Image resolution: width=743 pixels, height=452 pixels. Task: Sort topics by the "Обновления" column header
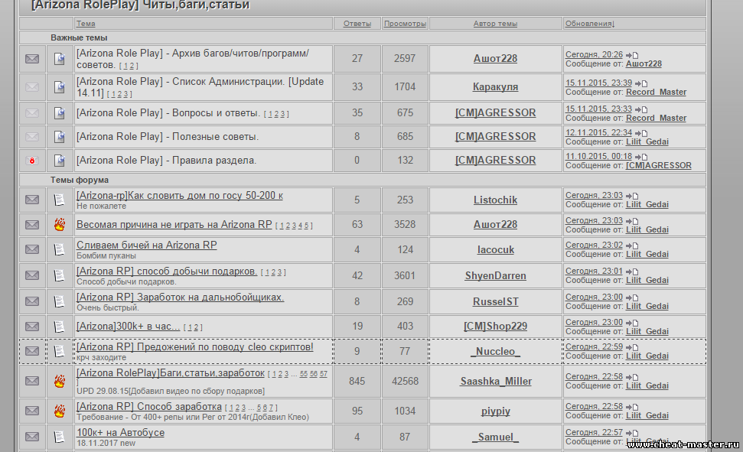[589, 24]
